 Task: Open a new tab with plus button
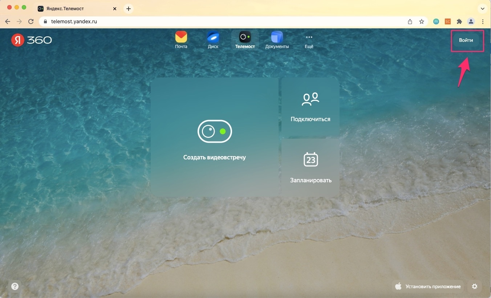[129, 8]
